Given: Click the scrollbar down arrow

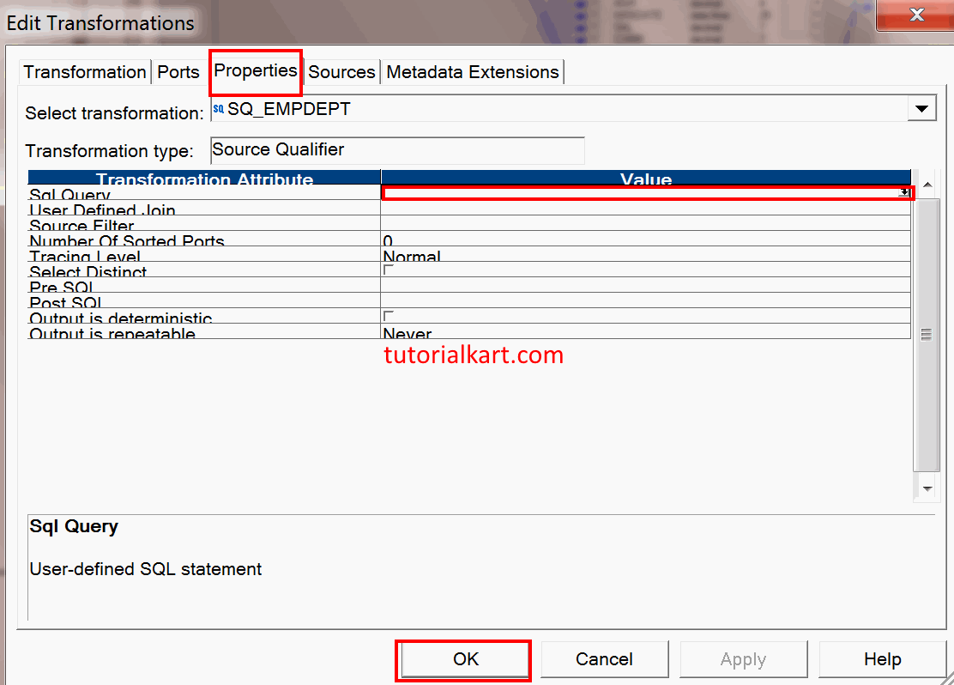Looking at the screenshot, I should (927, 488).
